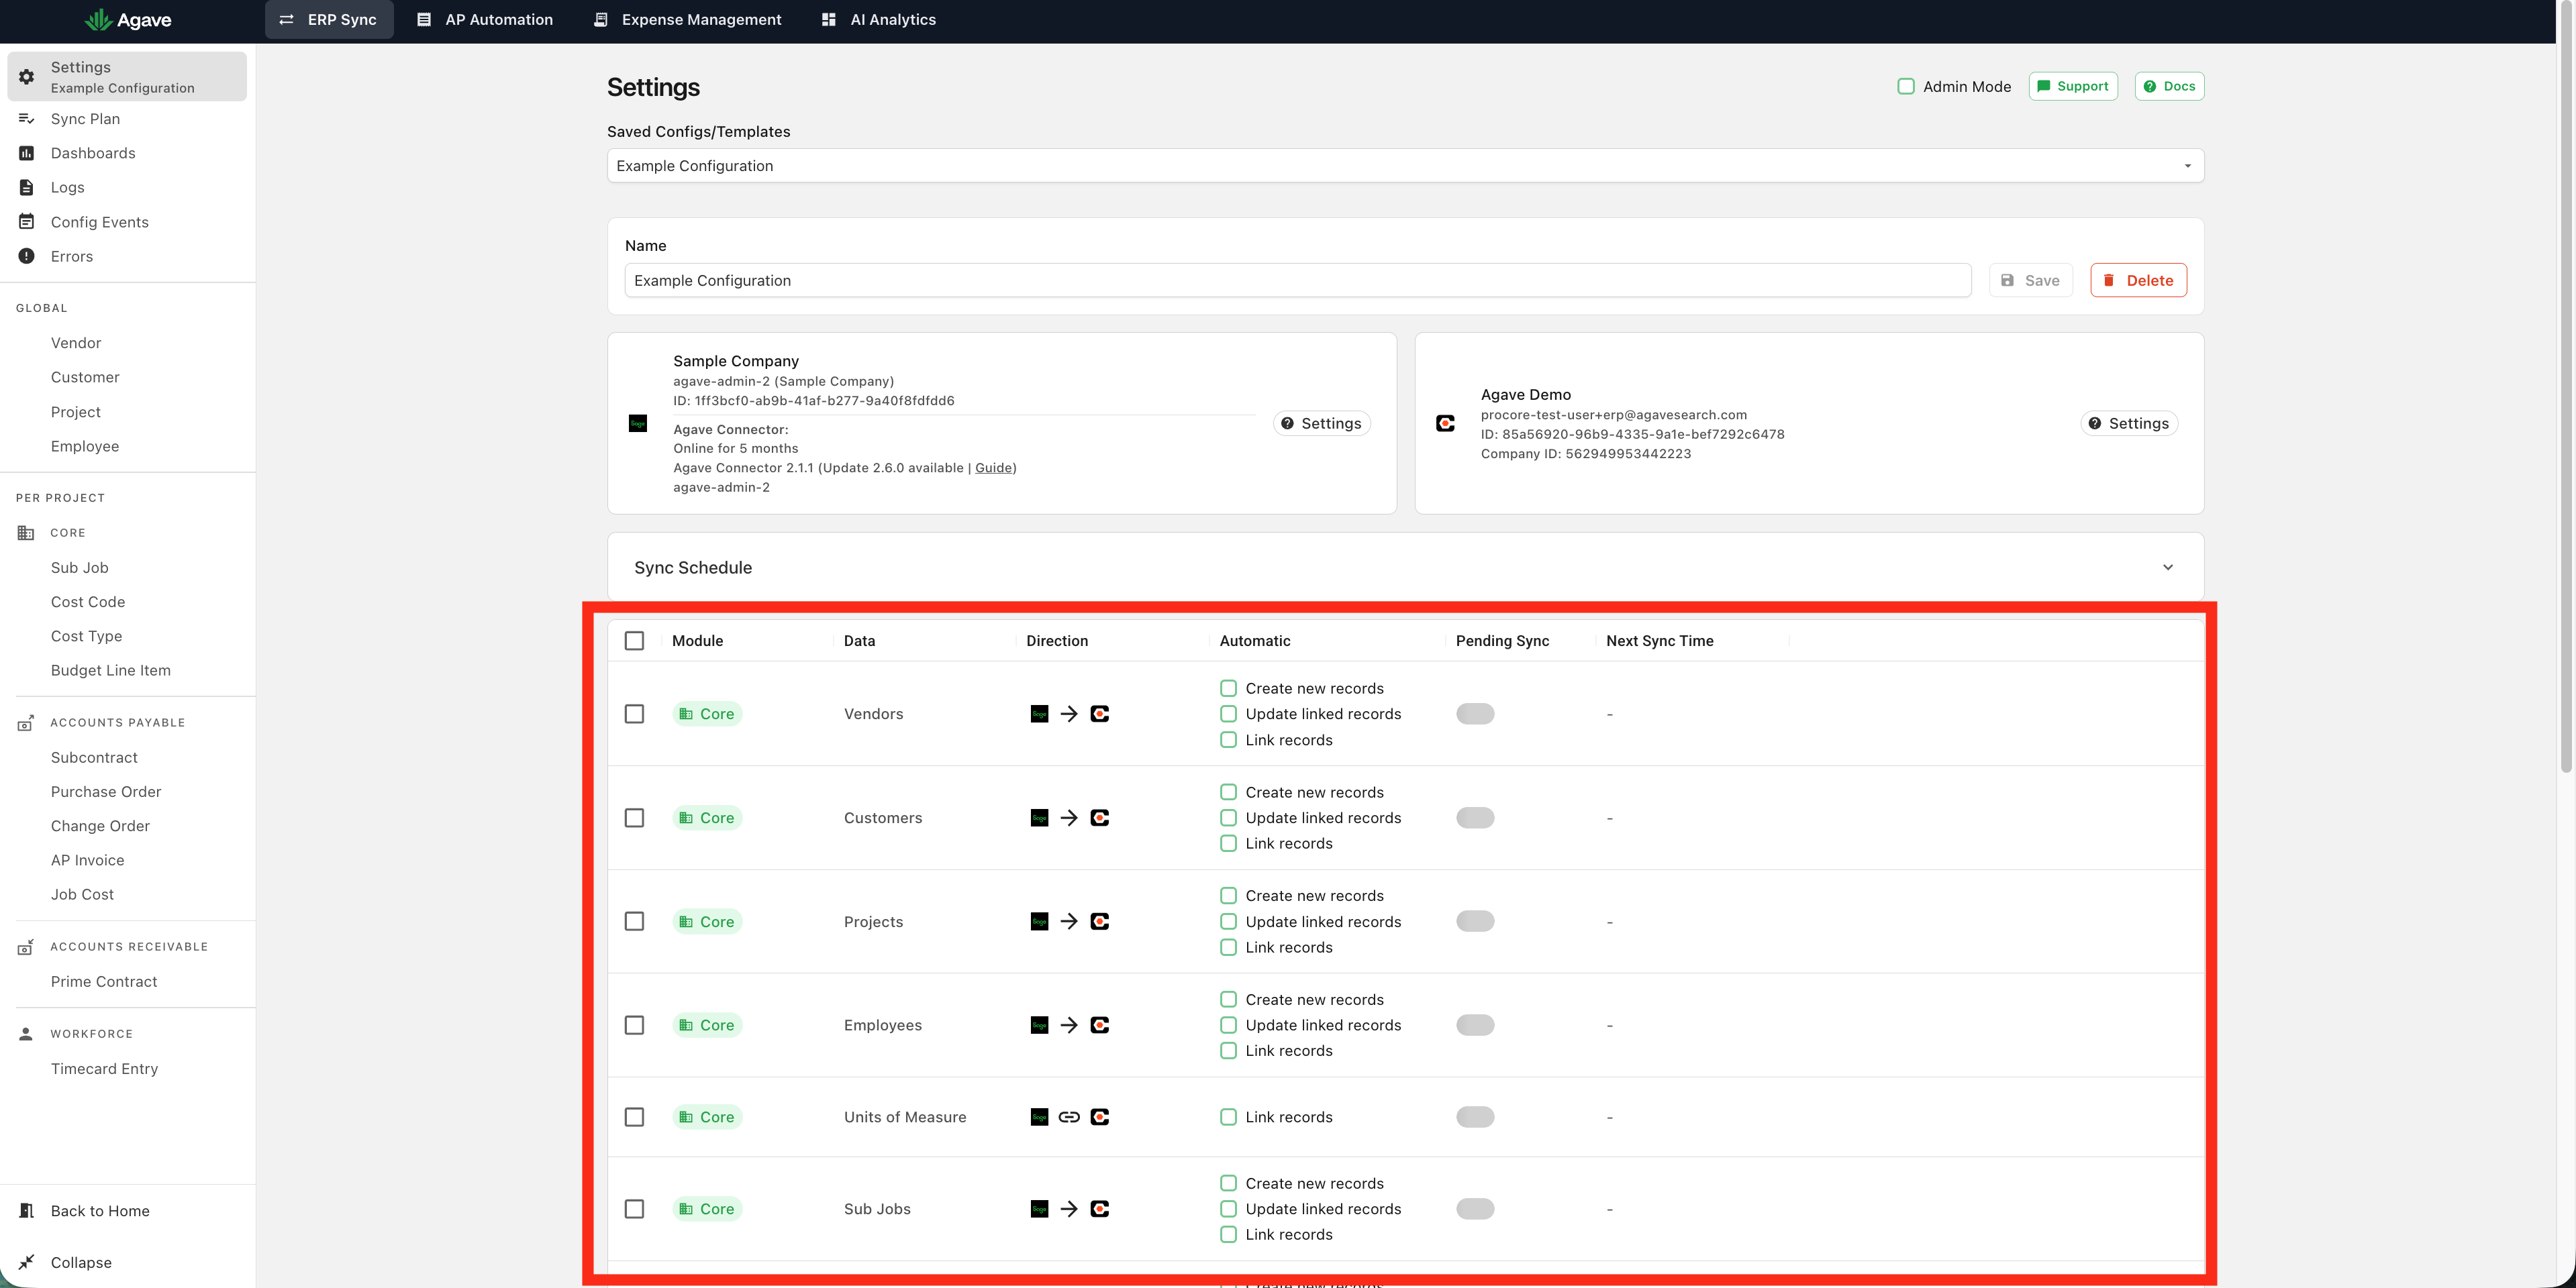The image size is (2576, 1288).
Task: Click the link icon in Units of Measure row
Action: point(1069,1117)
